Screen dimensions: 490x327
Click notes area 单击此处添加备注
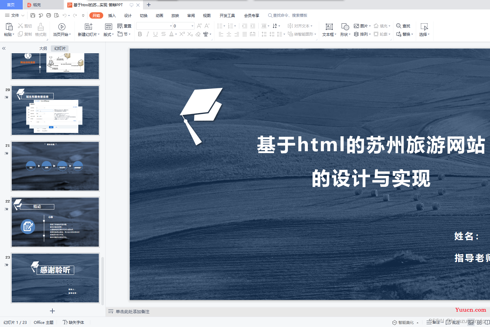click(x=133, y=312)
